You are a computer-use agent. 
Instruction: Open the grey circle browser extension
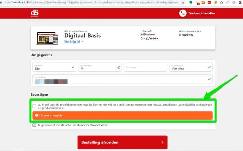[x=234, y=2]
